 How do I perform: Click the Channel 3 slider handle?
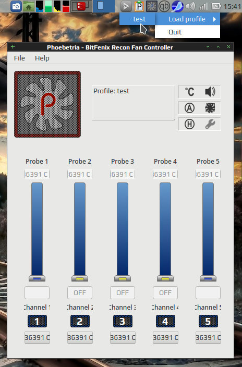pos(123,278)
